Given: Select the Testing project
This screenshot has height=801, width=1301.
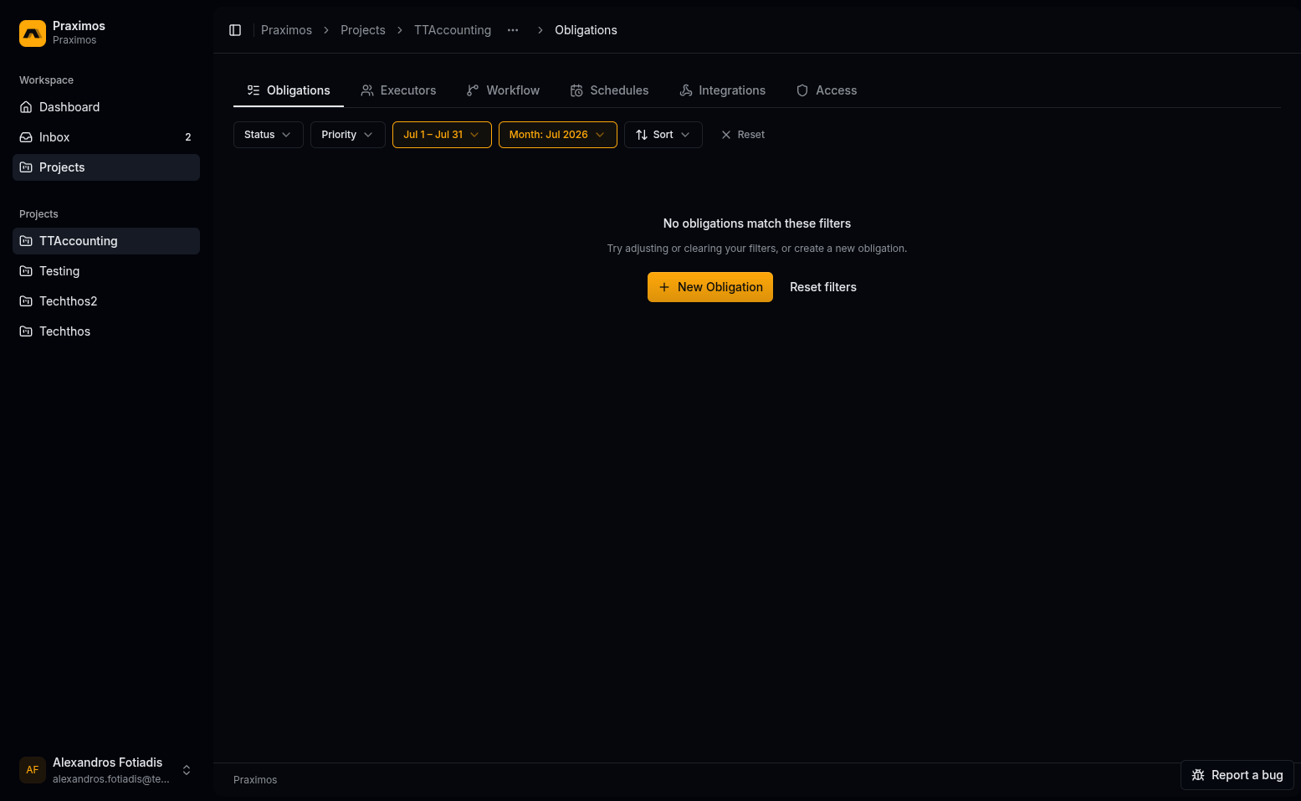Looking at the screenshot, I should [x=106, y=271].
